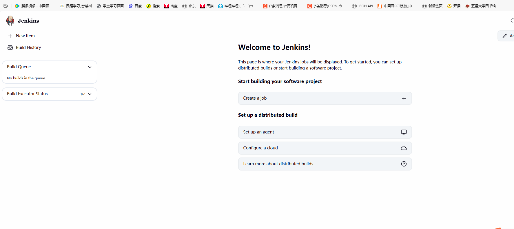Click 'Start building your software project' heading
Screen dimensions: 514x229
pyautogui.click(x=280, y=81)
